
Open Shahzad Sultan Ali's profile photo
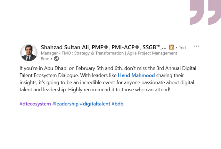tap(29, 53)
